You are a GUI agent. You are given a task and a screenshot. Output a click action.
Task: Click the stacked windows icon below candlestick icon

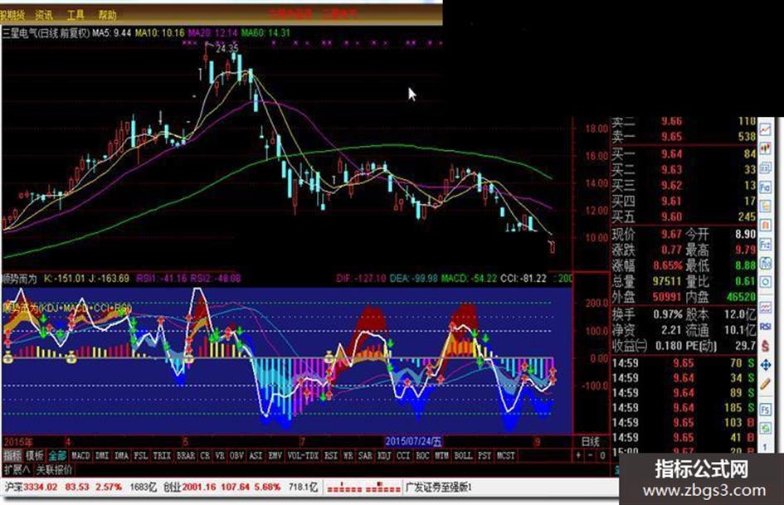point(766,168)
